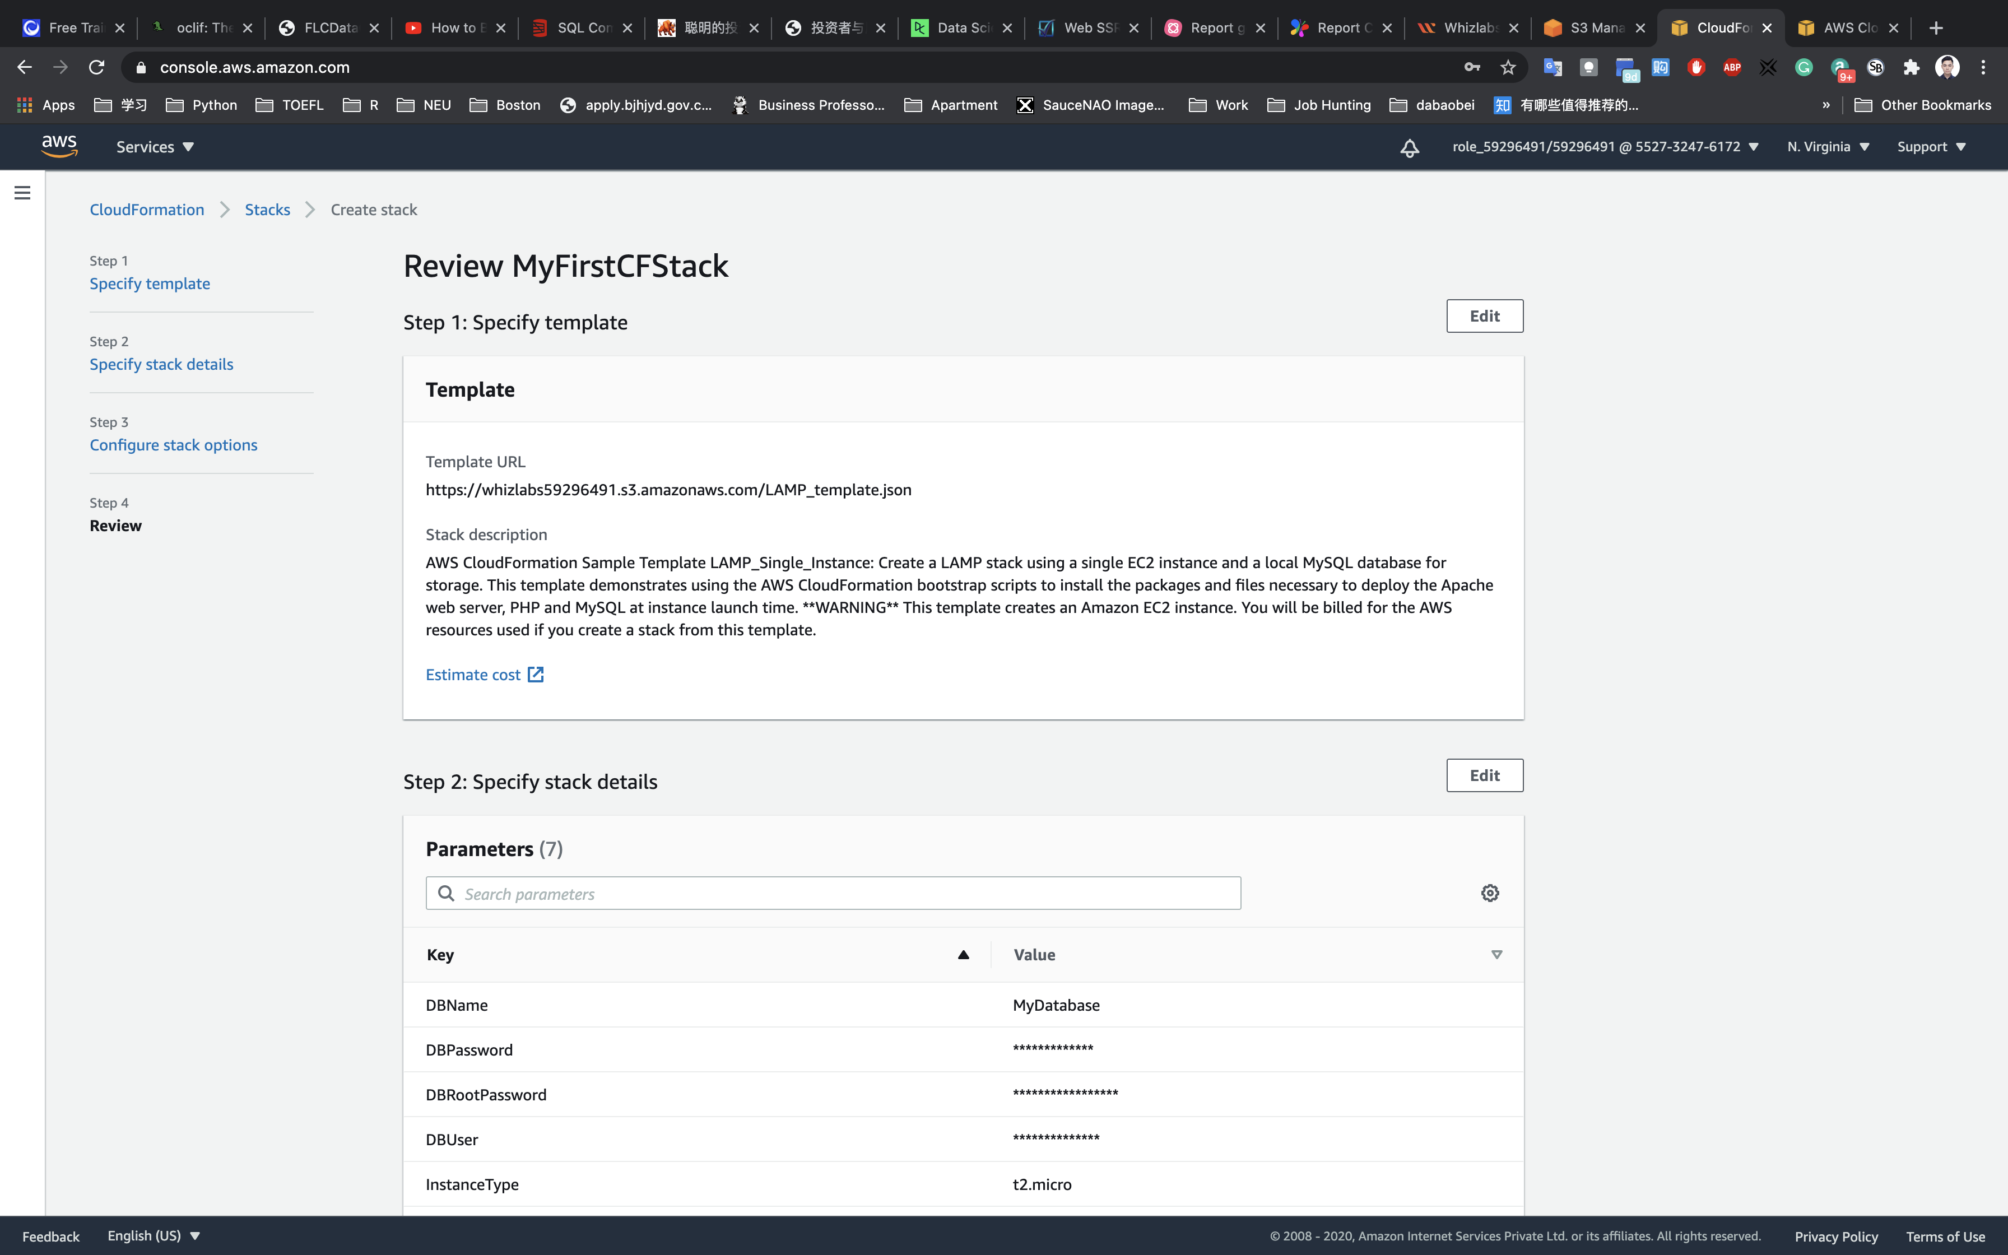This screenshot has width=2008, height=1255.
Task: Bookmark page with the star icon
Action: 1508,67
